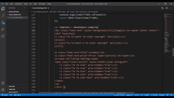Click line number 232 in the gutter
The height and width of the screenshot is (98, 174).
click(x=33, y=62)
